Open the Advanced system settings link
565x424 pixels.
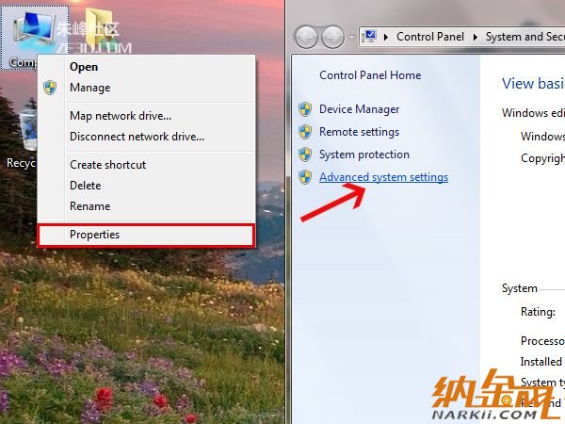(383, 177)
